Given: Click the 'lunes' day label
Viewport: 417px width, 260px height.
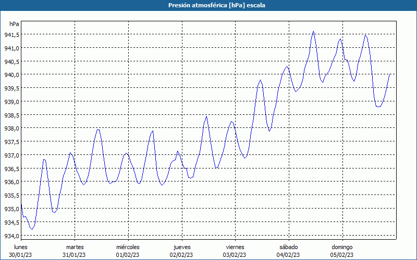Looking at the screenshot, I should coord(21,247).
